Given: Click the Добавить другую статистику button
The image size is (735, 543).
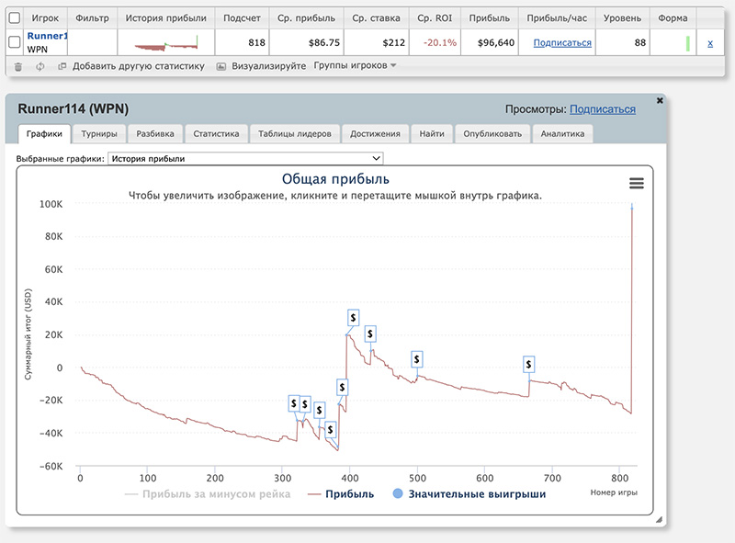Looking at the screenshot, I should 138,66.
